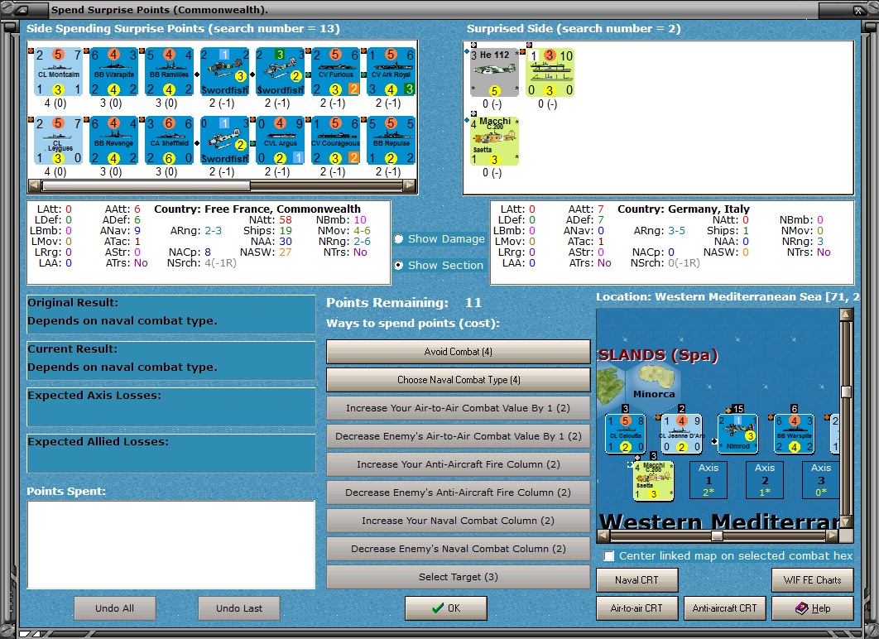Click the BB Revenge battleship counter
This screenshot has height=639, width=879.
coord(113,141)
